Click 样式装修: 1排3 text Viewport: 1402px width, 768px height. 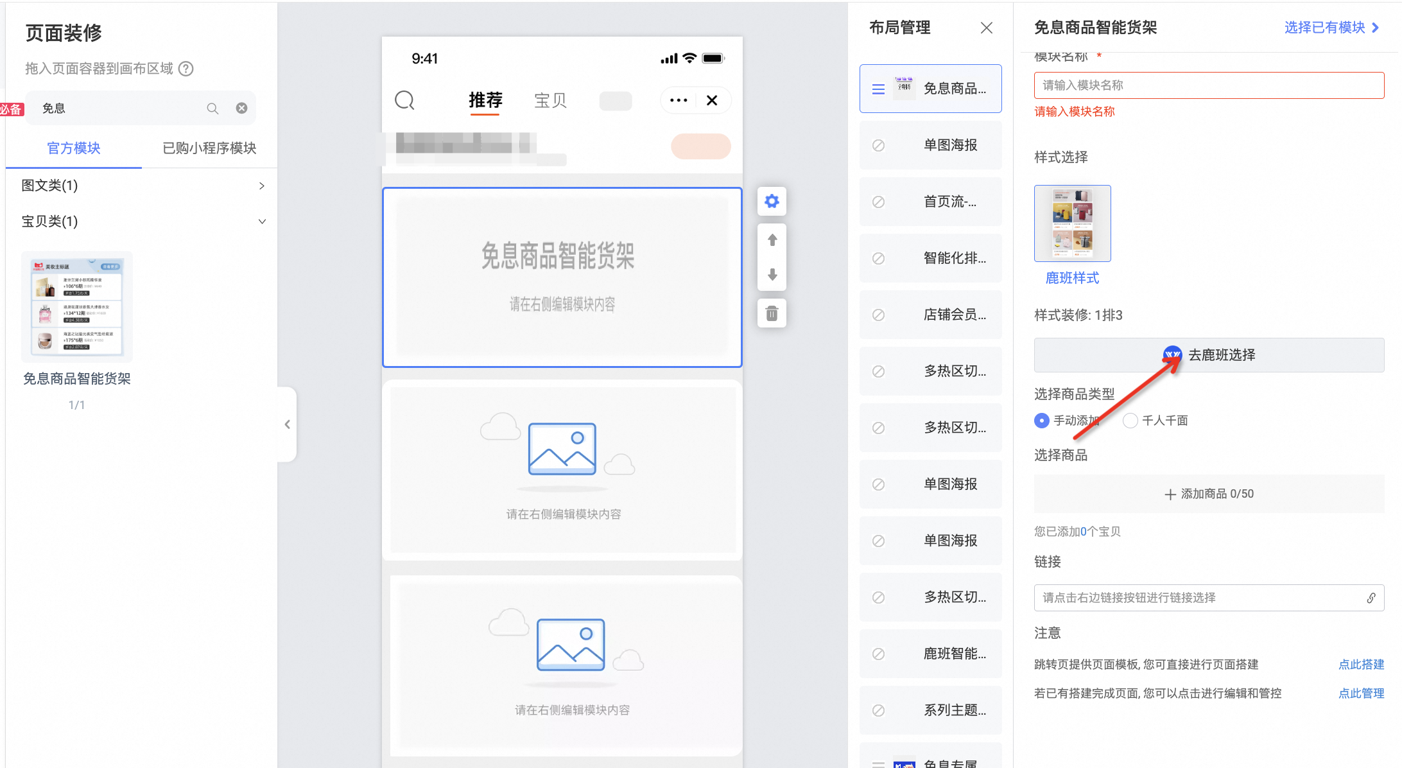coord(1078,315)
